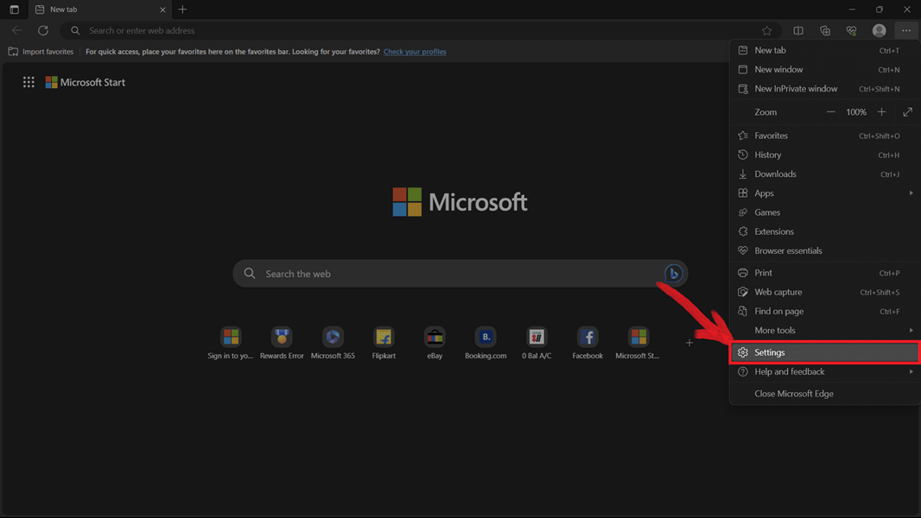Enter full screen via zoom arrows icon
Viewport: 921px width, 518px height.
(x=907, y=112)
